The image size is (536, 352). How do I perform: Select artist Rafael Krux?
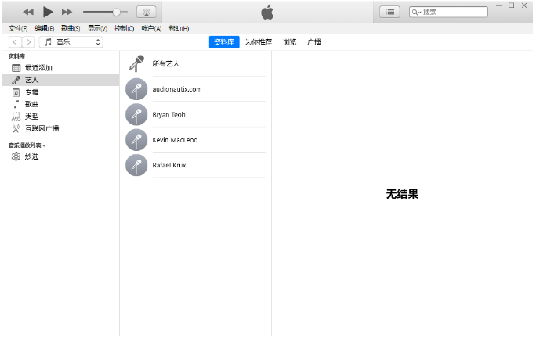196,165
